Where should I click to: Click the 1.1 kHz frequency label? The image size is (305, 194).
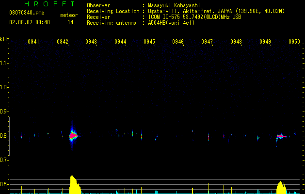click(4, 63)
